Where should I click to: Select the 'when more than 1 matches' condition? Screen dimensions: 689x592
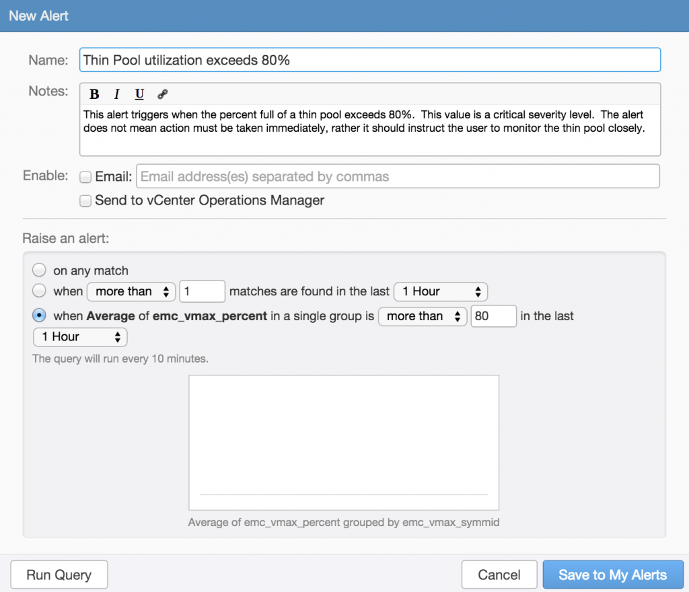[39, 291]
